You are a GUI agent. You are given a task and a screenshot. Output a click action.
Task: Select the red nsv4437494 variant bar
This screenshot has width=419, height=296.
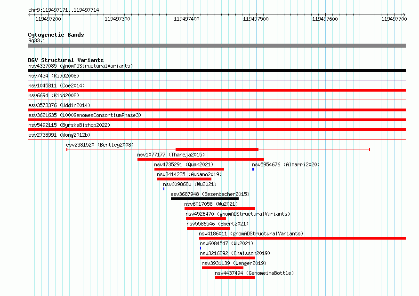[235, 278]
